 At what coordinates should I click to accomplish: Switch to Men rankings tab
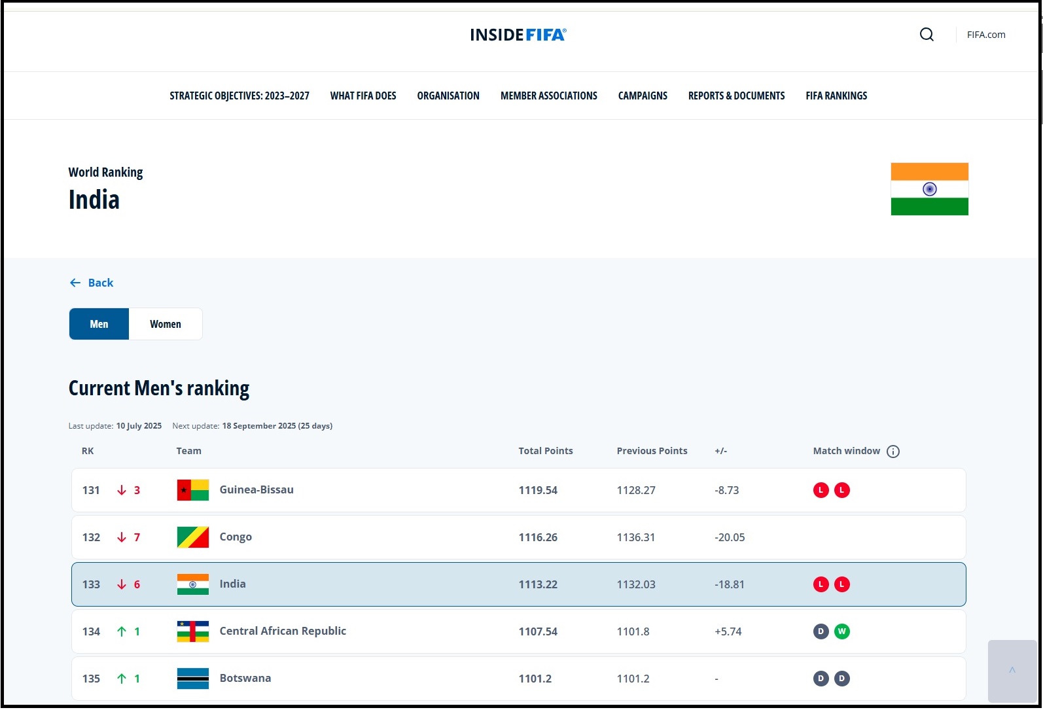click(99, 324)
